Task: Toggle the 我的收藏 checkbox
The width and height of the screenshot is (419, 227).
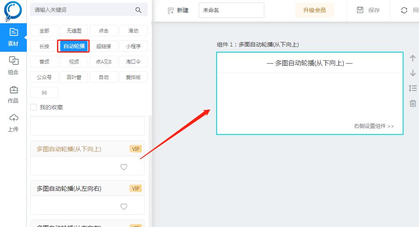Action: (x=33, y=107)
